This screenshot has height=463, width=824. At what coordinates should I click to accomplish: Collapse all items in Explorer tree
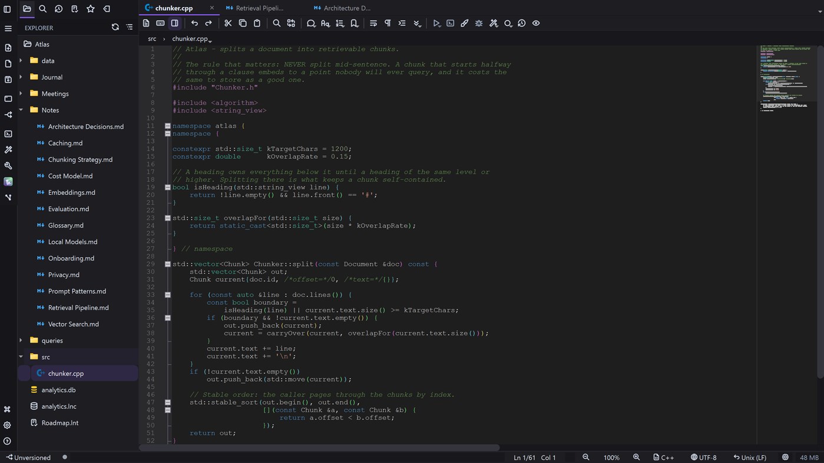(x=130, y=27)
